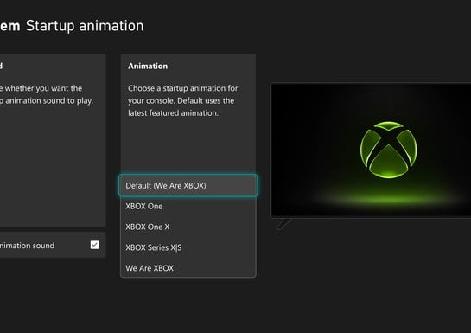Click the 'animation sound to play' description
Viewport: 471px width, 333px height.
(47, 94)
